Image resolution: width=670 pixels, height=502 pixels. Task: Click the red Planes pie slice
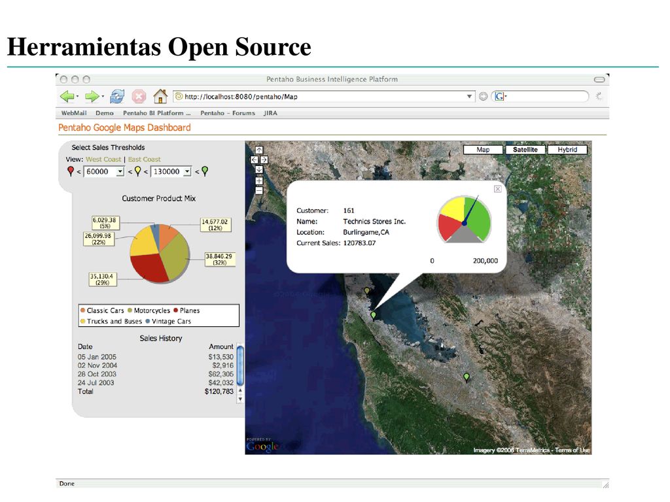149,267
